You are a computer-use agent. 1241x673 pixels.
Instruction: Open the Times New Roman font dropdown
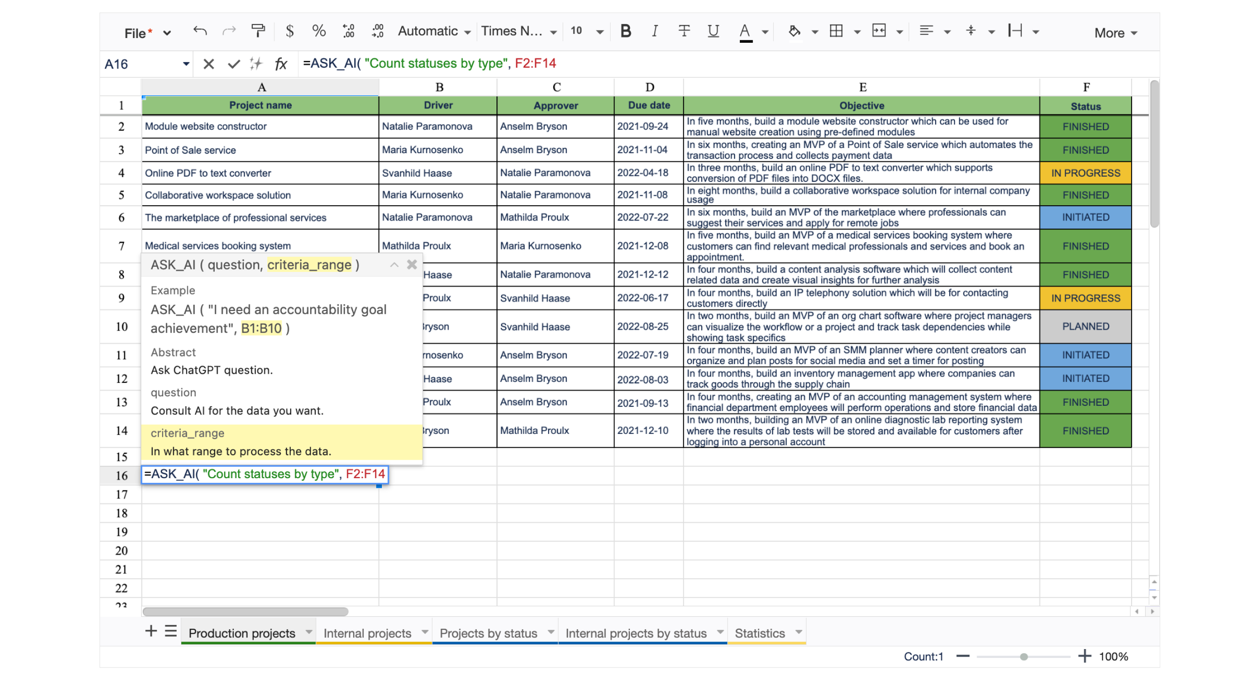point(519,31)
